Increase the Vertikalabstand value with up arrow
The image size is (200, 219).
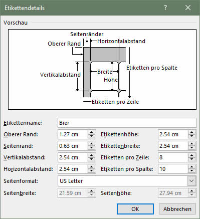(91, 155)
